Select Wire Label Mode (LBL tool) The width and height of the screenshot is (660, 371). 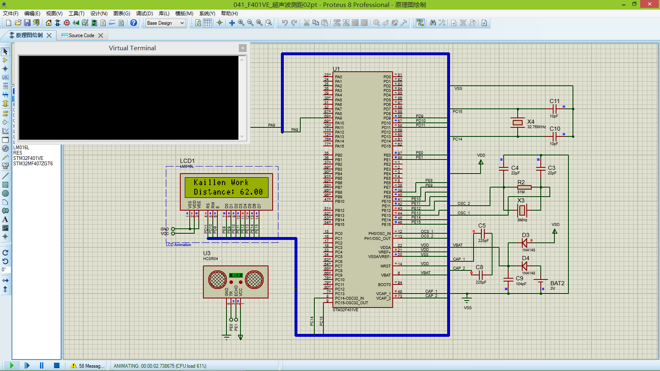point(5,77)
